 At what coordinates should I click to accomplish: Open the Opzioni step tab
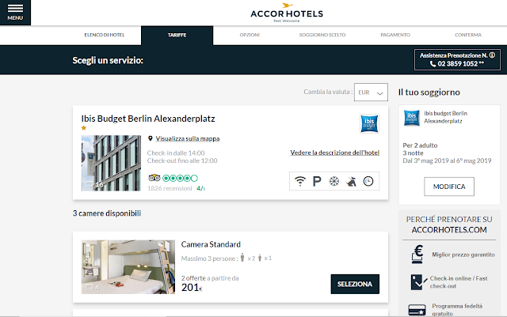(250, 35)
